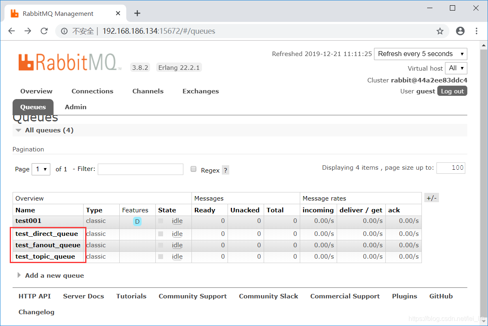Open the Chrome profile avatar
This screenshot has height=326, width=488.
pos(460,31)
